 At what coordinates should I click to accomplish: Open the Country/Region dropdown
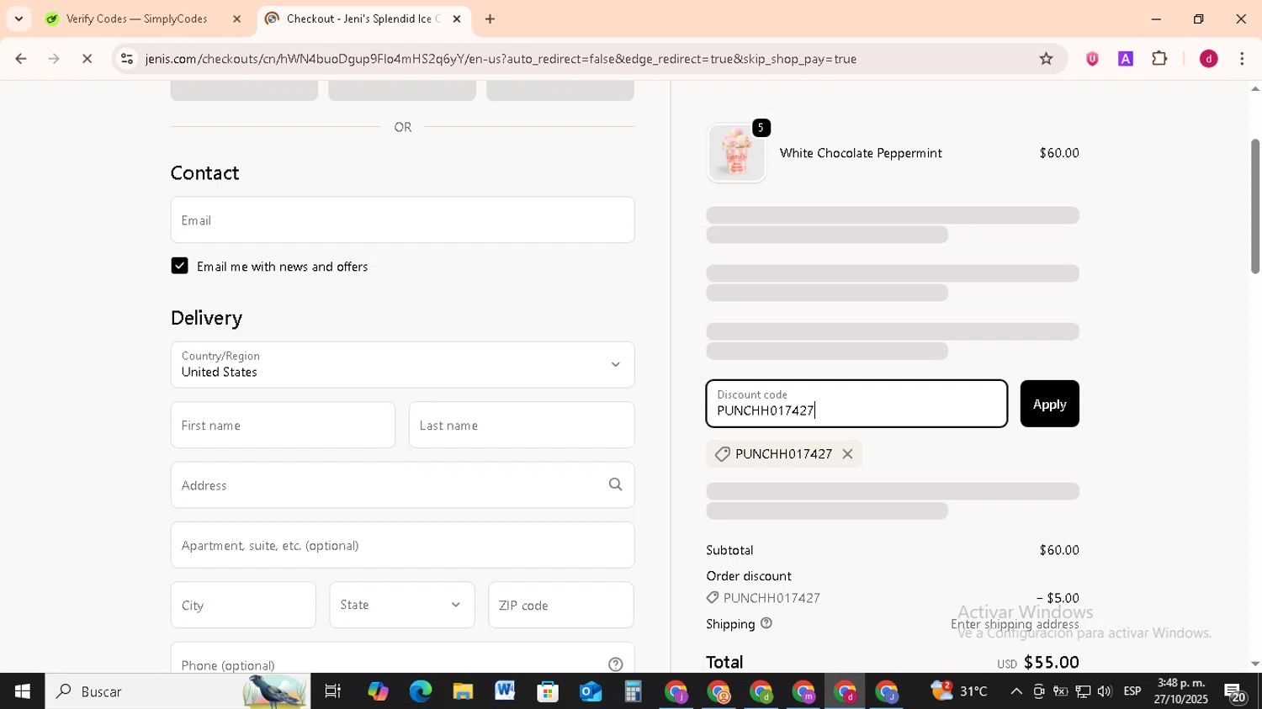(402, 365)
